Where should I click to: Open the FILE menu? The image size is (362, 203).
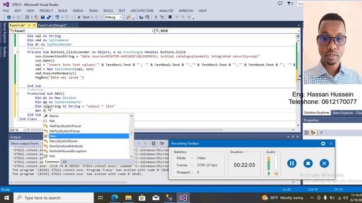point(6,11)
